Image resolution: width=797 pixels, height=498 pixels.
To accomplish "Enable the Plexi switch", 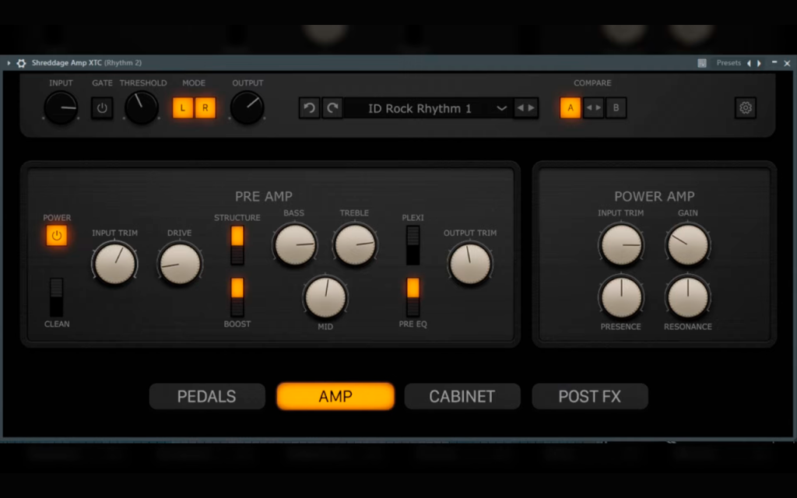I will (x=413, y=245).
